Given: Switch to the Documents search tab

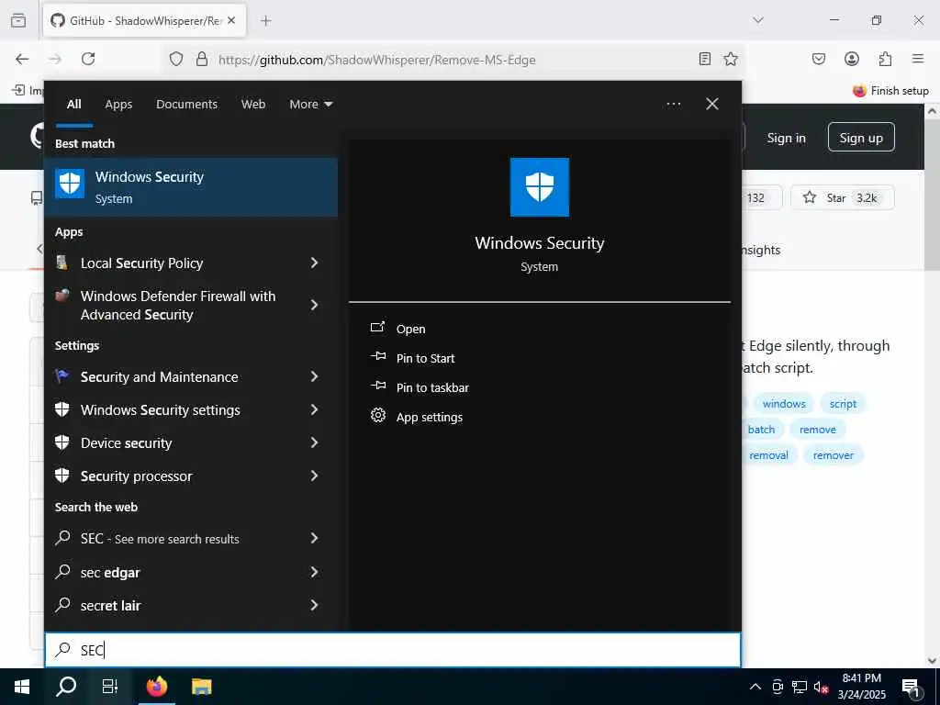Looking at the screenshot, I should [x=186, y=105].
